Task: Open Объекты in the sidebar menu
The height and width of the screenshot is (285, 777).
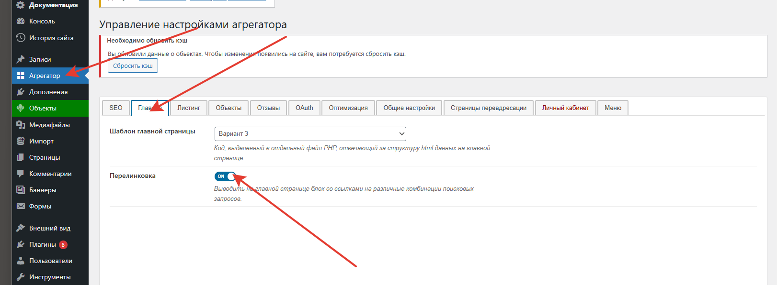Action: tap(43, 108)
